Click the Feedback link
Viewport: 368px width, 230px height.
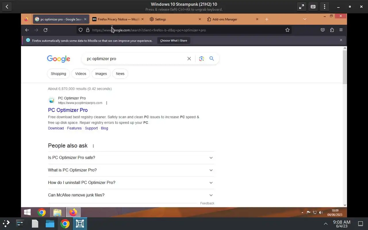(207, 203)
